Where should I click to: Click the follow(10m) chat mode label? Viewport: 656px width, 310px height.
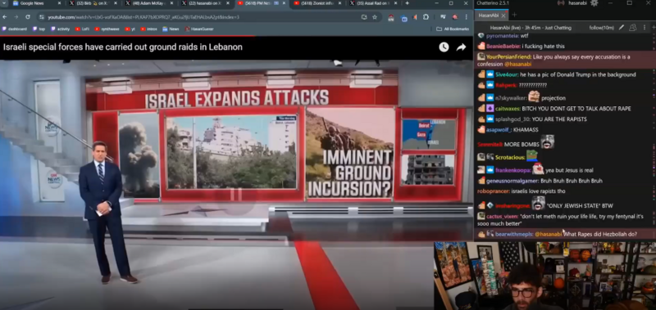tap(601, 28)
